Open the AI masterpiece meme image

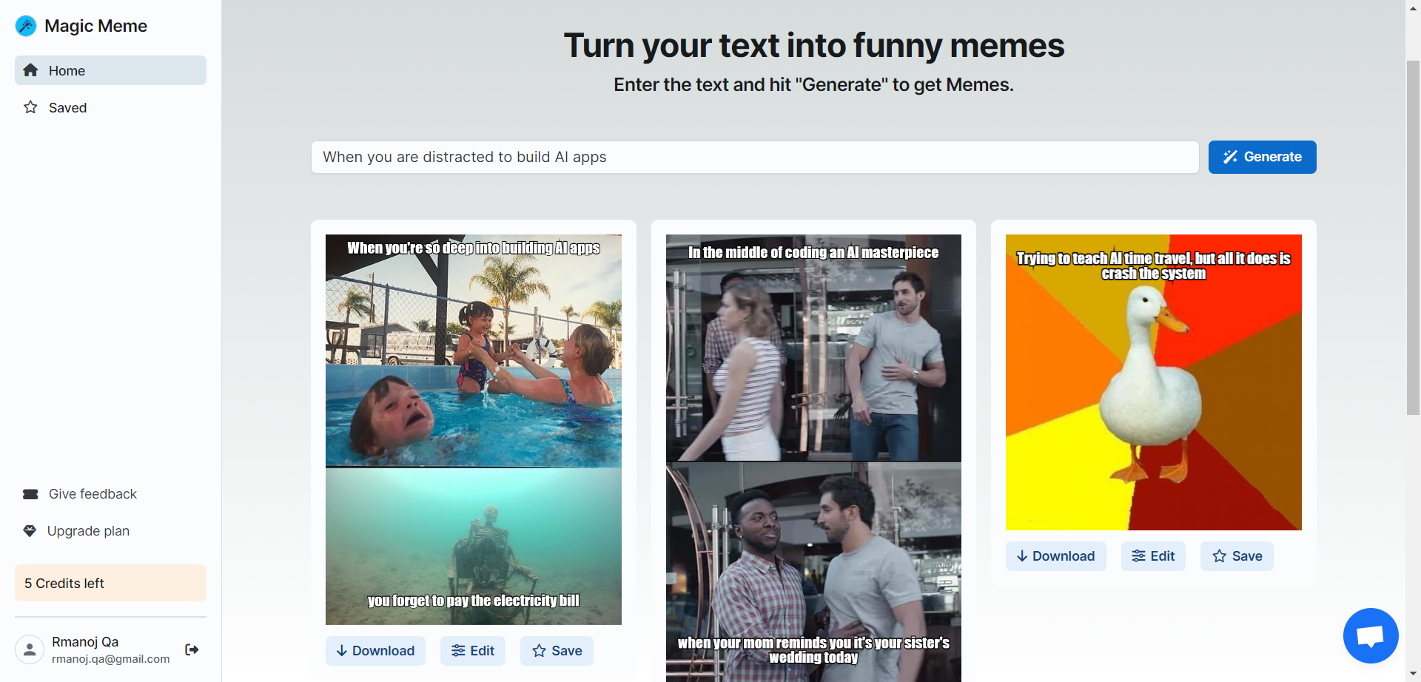813,458
